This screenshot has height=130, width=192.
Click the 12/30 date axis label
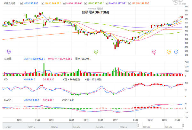(19, 120)
